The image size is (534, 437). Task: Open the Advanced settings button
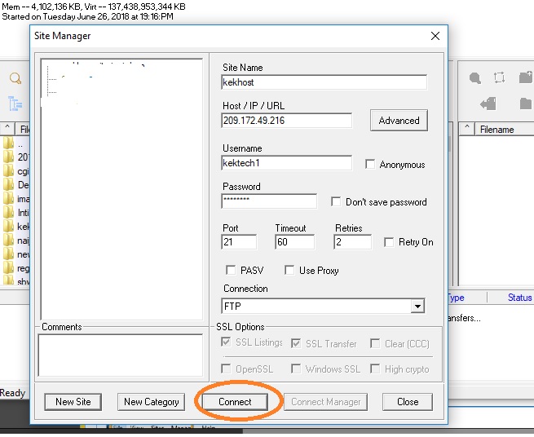(x=399, y=121)
